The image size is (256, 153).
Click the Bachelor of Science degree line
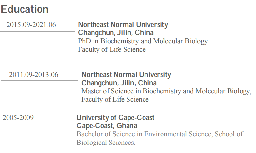click(160, 134)
